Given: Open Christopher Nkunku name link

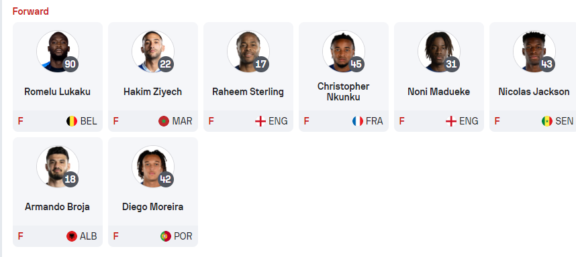Looking at the screenshot, I should tap(344, 92).
